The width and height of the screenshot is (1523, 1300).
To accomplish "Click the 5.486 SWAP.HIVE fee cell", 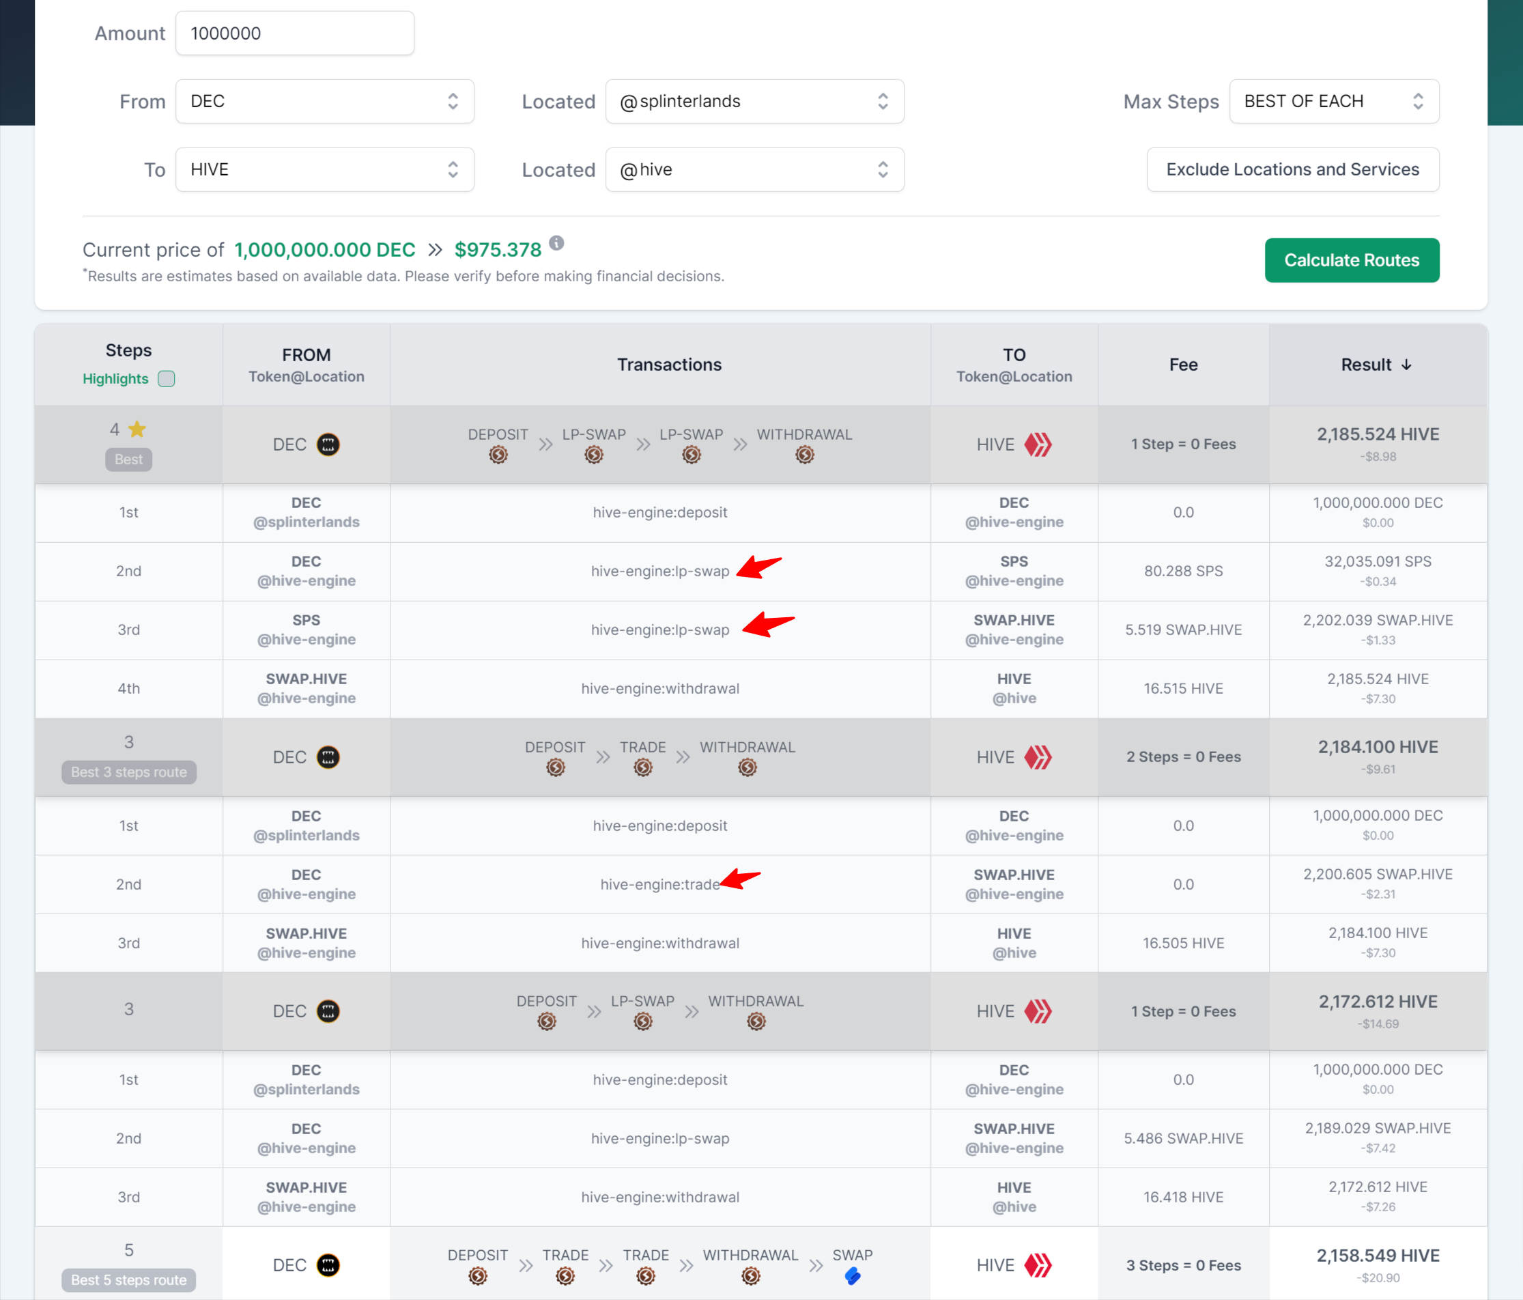I will pos(1184,1139).
